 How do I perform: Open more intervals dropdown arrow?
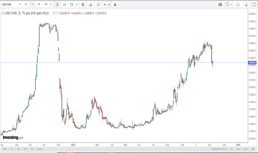coord(51,4)
